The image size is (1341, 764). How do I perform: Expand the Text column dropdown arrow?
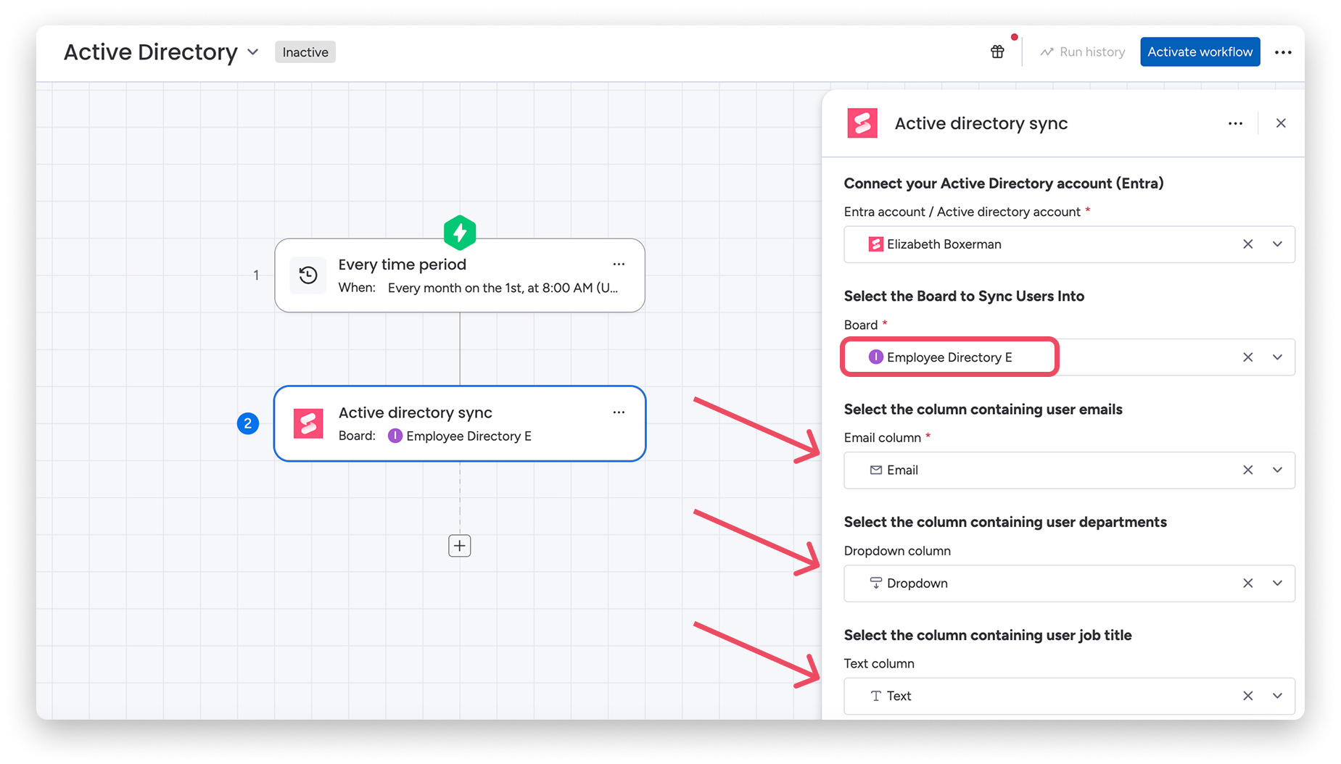pos(1277,696)
